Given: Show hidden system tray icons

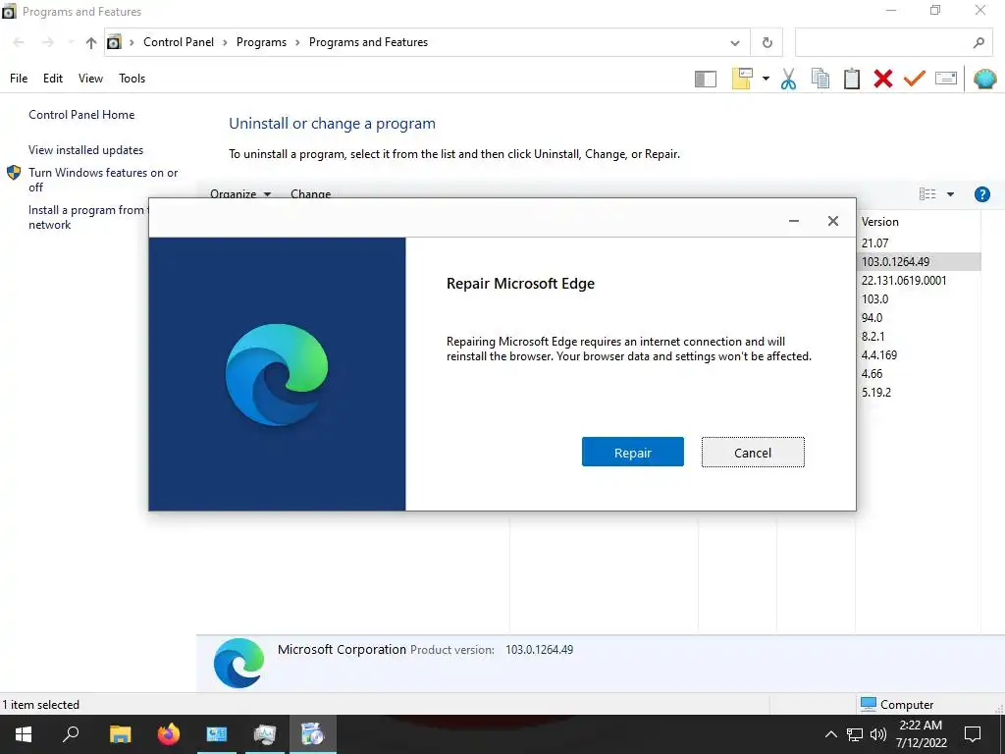Looking at the screenshot, I should pyautogui.click(x=830, y=734).
